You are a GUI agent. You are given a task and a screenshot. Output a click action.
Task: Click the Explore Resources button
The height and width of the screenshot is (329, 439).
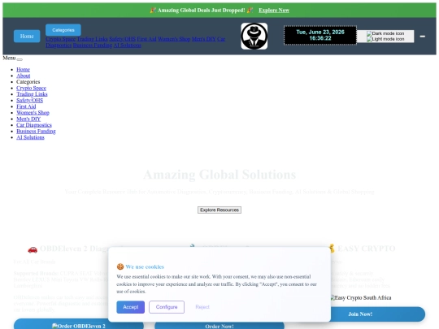point(219,210)
